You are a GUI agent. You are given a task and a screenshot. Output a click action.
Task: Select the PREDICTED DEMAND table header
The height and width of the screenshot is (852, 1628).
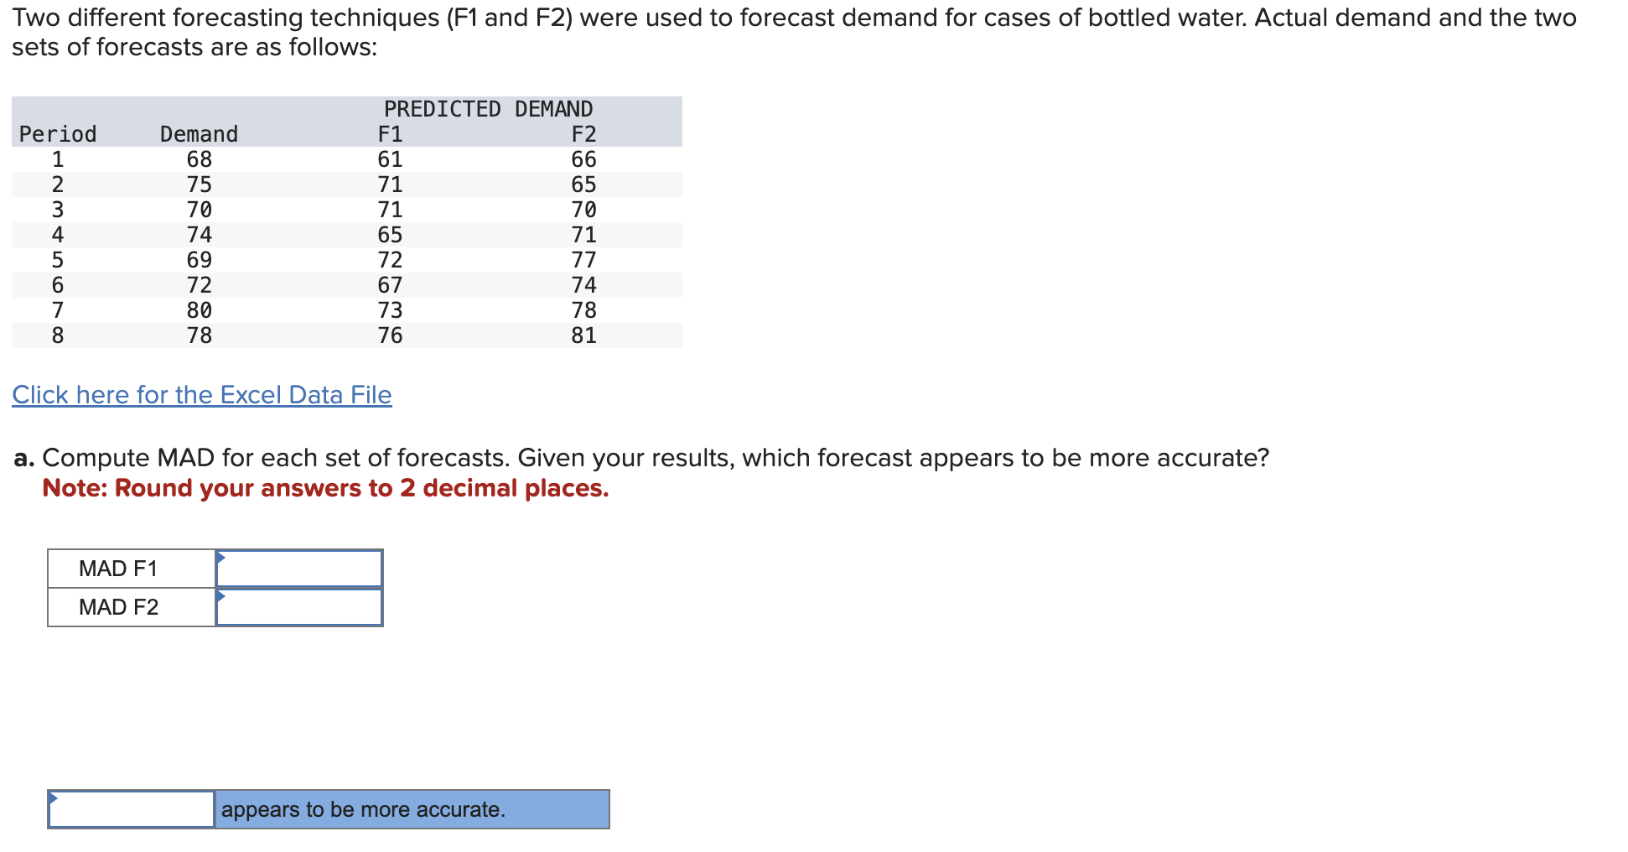(489, 108)
